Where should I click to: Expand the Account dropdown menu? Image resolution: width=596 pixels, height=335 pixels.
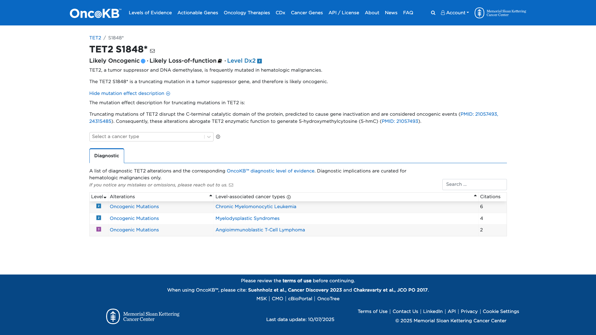click(455, 13)
